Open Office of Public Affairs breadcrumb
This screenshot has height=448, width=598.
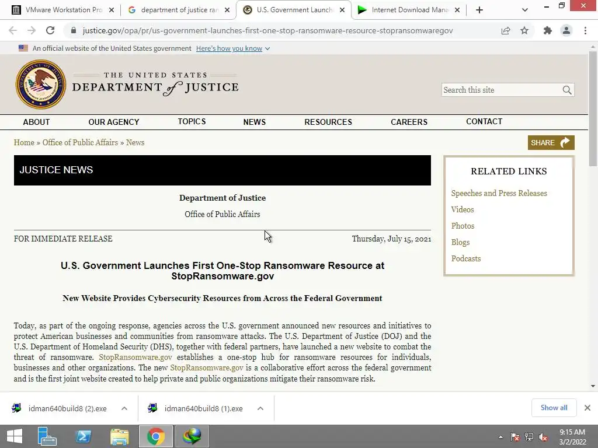(x=80, y=142)
